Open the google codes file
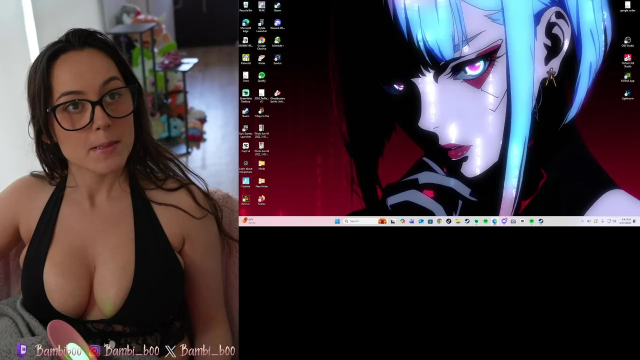 click(x=627, y=6)
